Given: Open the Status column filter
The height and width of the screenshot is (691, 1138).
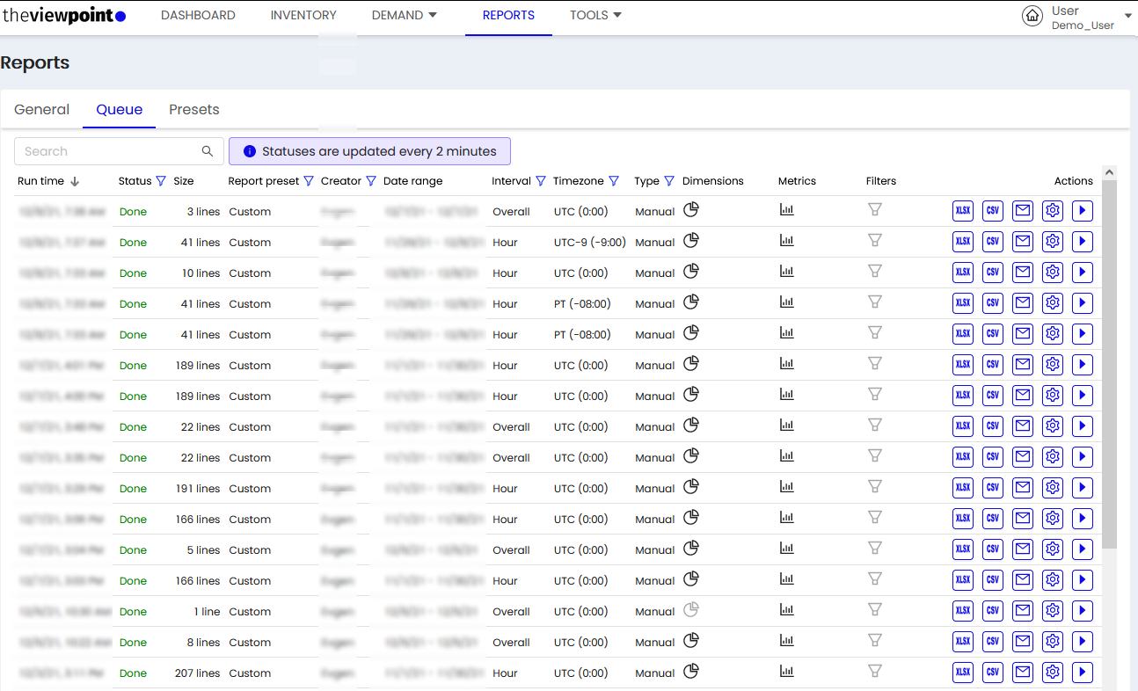Looking at the screenshot, I should coord(161,181).
